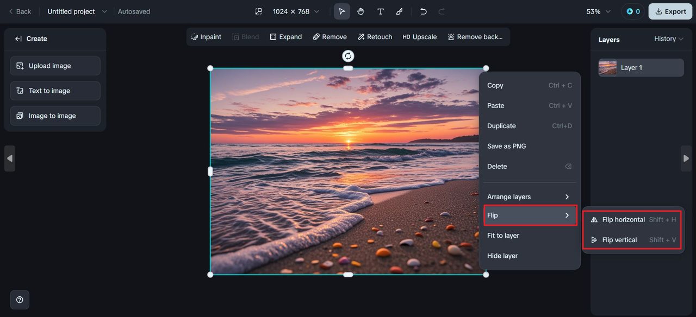696x317 pixels.
Task: Click the bottom-left corner resize handle
Action: click(210, 275)
